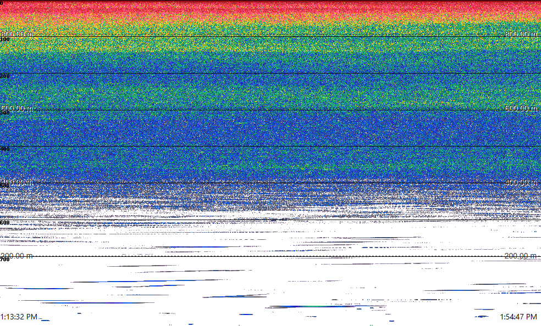Click the right 600.00 m depth label
541x326 pixels.
pos(521,108)
